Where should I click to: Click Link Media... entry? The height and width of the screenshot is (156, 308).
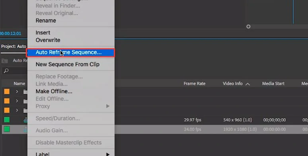tap(52, 84)
